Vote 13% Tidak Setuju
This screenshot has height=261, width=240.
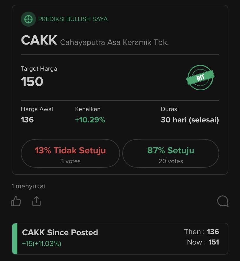click(70, 153)
